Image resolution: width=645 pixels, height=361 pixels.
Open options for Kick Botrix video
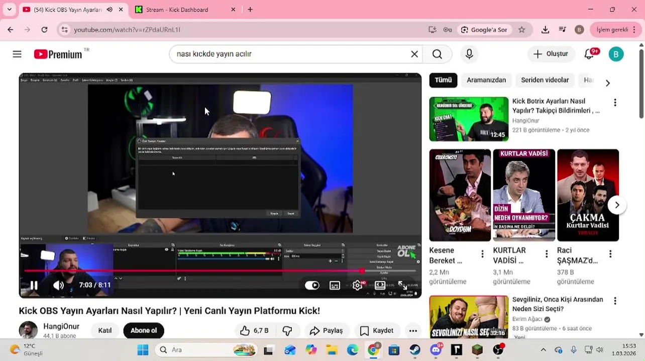tap(615, 102)
